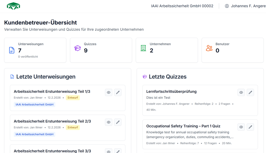Image resolution: width=266 pixels, height=153 pixels.
Task: Select the Benutzer count value 0
Action: click(217, 50)
